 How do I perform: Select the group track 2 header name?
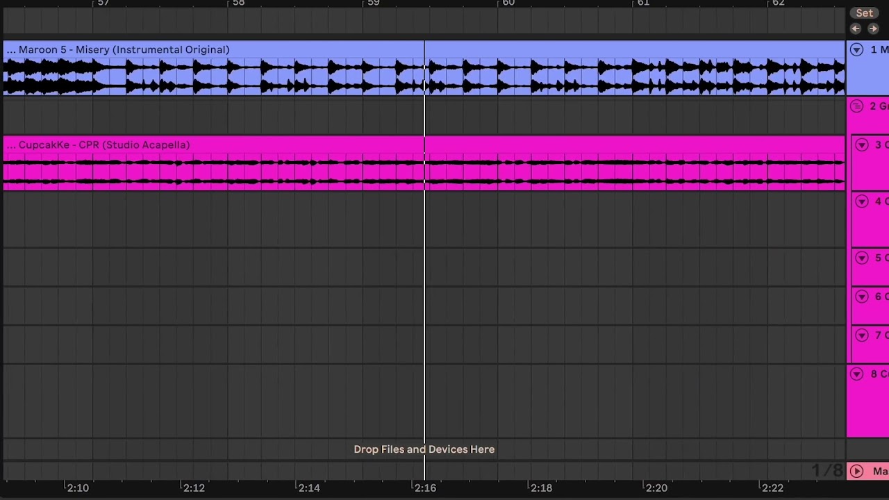[x=879, y=106]
